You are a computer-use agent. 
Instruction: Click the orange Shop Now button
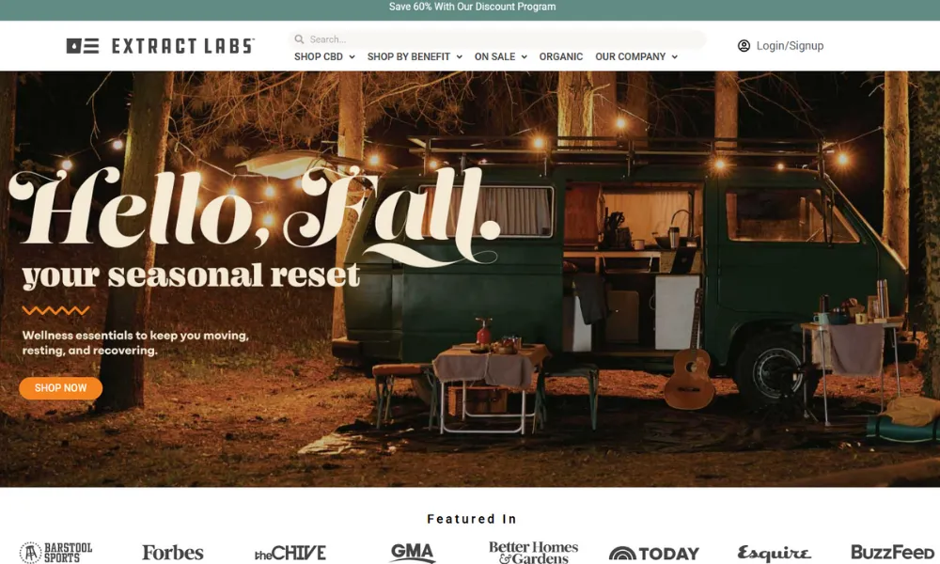coord(60,388)
